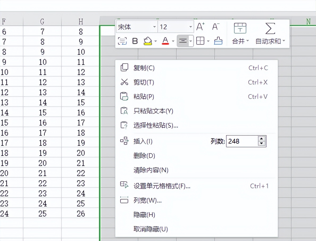
Task: Click the scissors icon next to 剪切
Action: [124, 82]
